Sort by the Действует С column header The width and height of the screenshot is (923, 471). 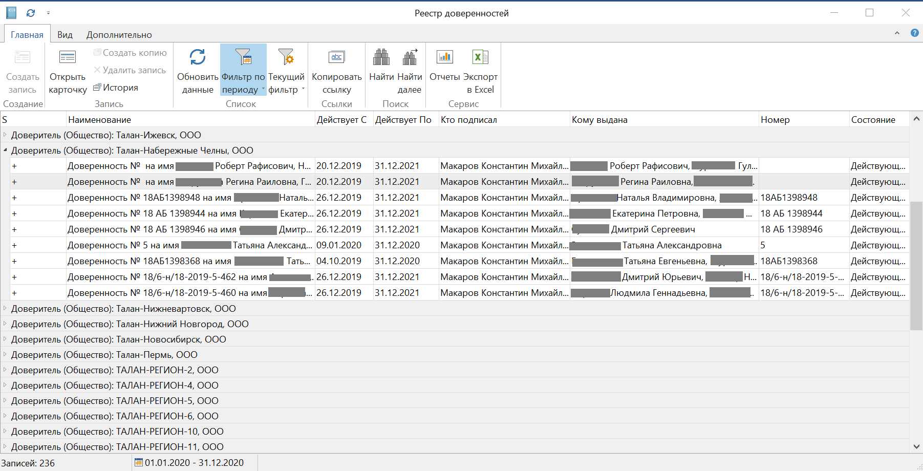344,119
